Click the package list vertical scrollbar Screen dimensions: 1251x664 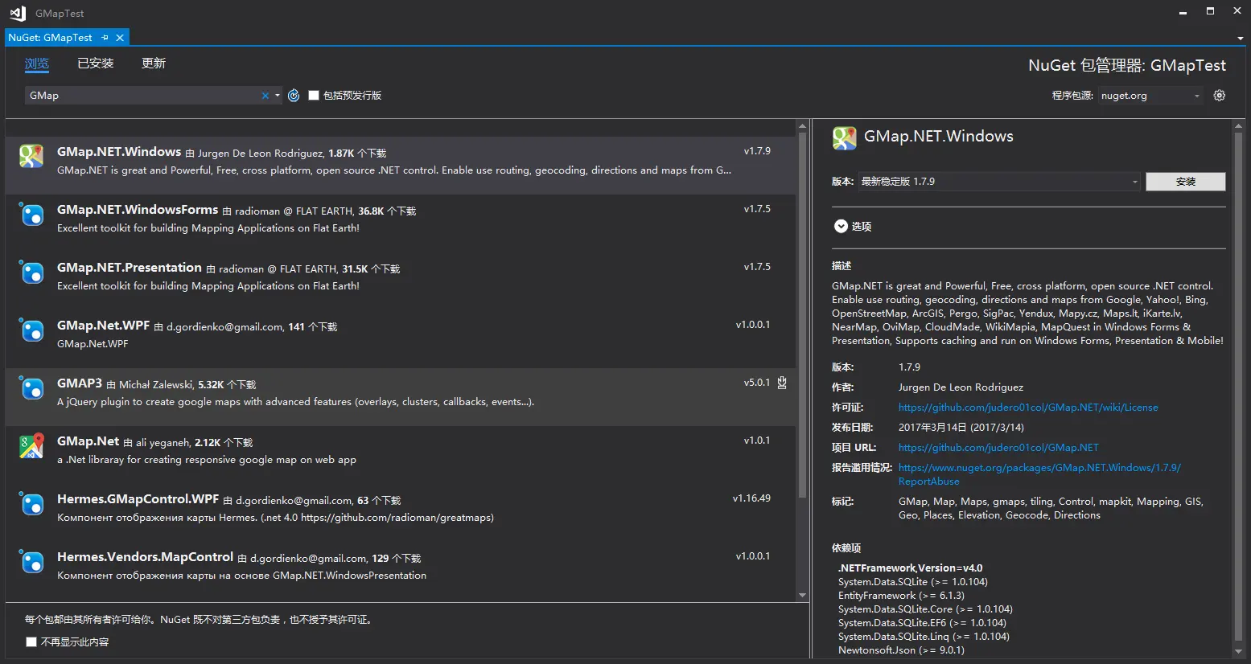[802, 315]
